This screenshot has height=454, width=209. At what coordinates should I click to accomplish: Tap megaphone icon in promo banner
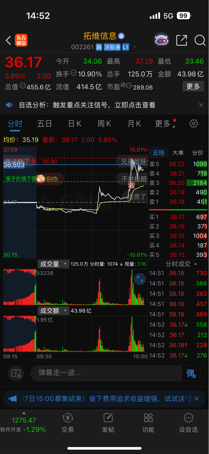tap(13, 399)
